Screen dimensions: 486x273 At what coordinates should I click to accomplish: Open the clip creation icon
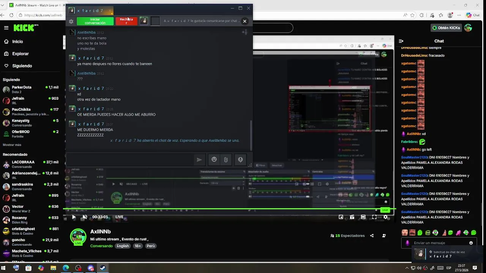click(x=352, y=217)
